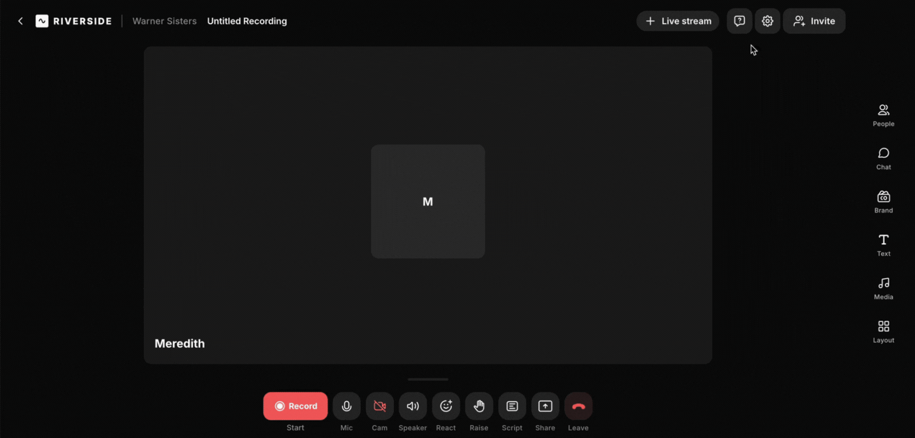Open the Script teleprompter

(512, 406)
